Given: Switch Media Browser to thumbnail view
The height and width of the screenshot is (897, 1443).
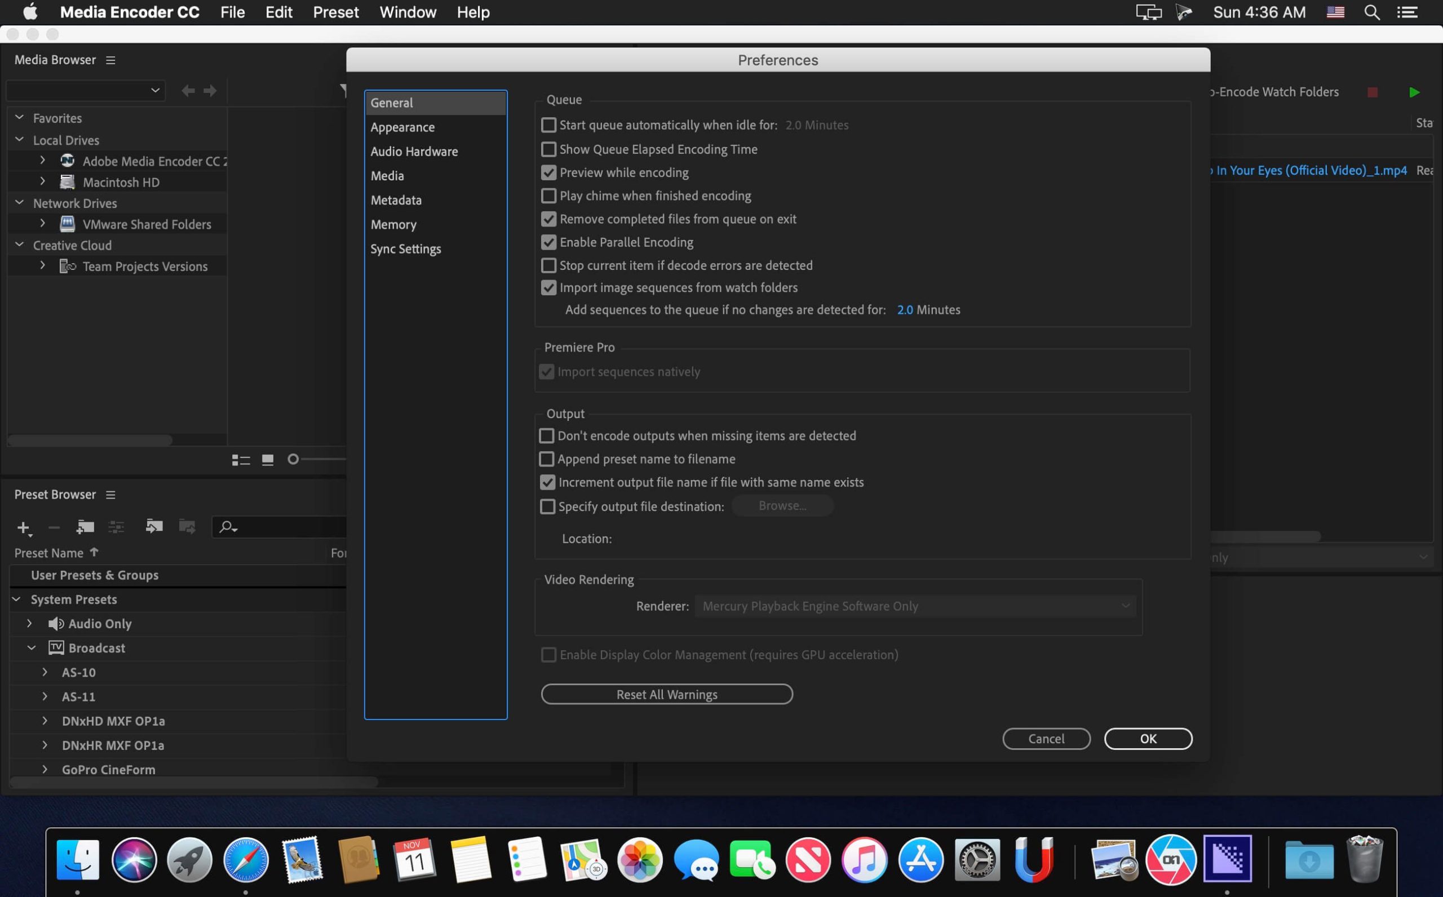Looking at the screenshot, I should point(268,460).
